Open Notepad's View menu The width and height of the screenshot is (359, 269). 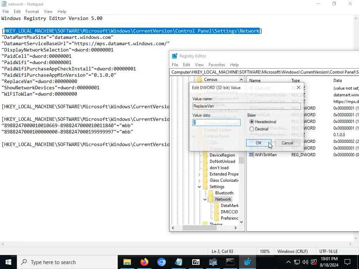[x=48, y=12]
